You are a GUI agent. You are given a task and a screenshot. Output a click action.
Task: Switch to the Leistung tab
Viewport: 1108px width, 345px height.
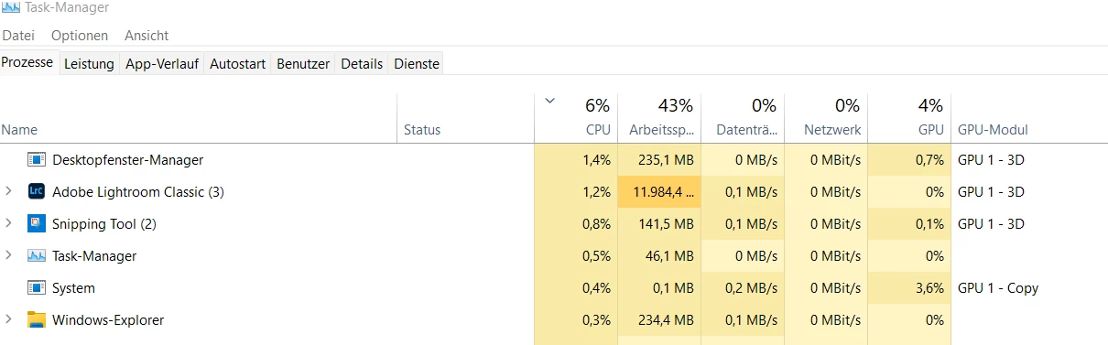point(89,64)
